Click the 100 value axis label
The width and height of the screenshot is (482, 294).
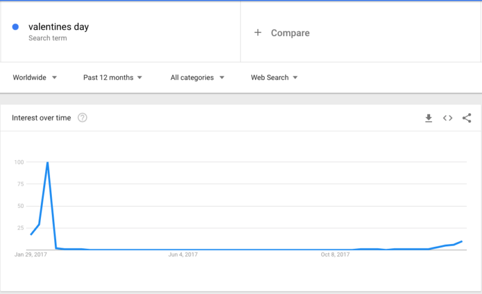(x=19, y=162)
